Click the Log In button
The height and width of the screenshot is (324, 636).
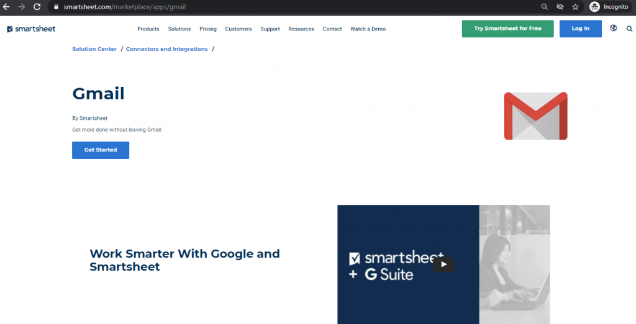click(581, 29)
